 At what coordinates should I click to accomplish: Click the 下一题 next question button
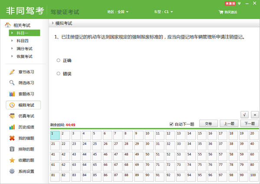click(x=249, y=124)
